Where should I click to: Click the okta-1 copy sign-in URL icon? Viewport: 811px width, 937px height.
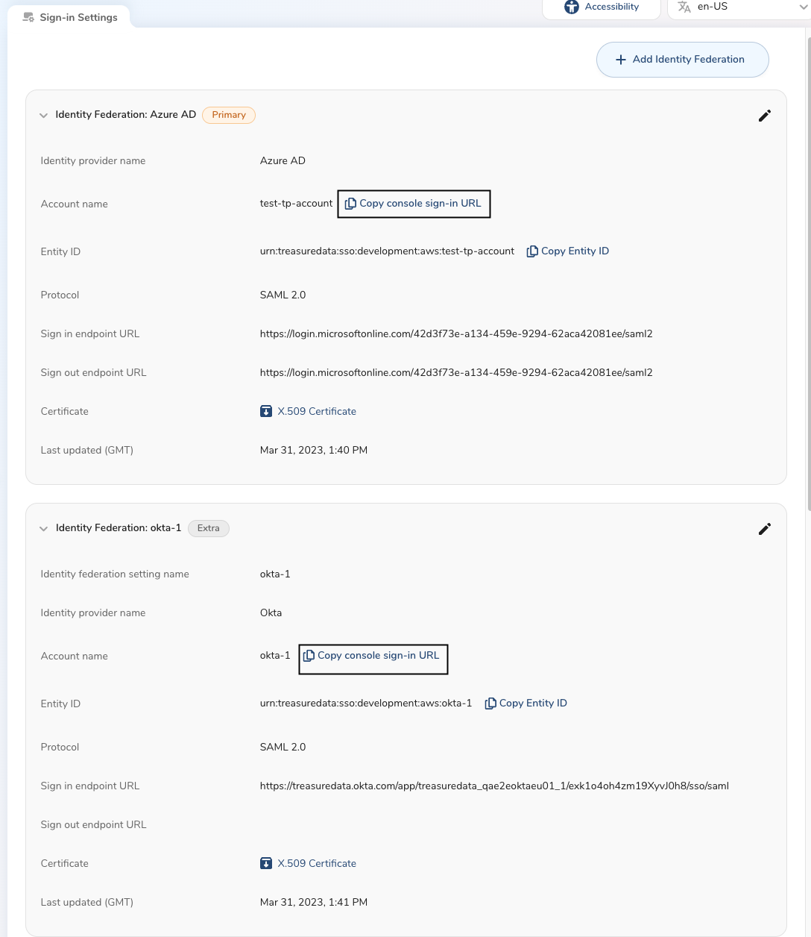point(309,656)
